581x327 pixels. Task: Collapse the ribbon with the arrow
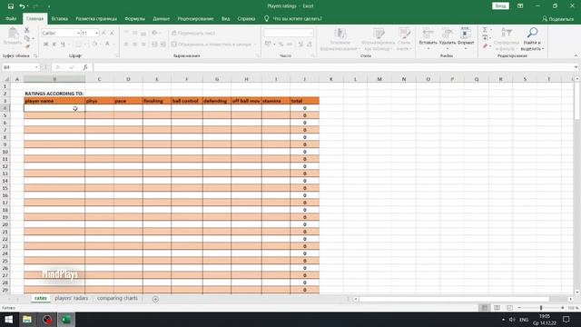(x=576, y=55)
